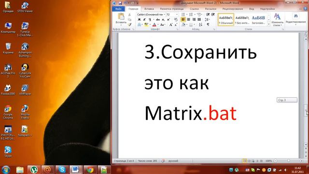Screen dimensions: 309x174
Task: Click the Число слов word count indicator
Action: pyautogui.click(x=147, y=161)
